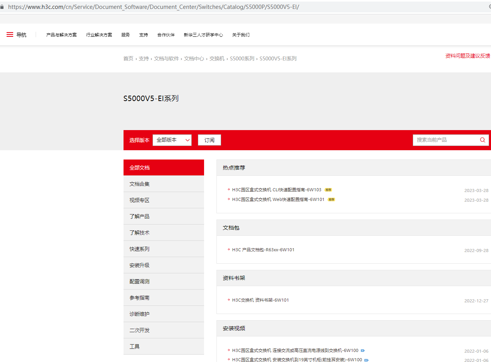Image resolution: width=491 pixels, height=362 pixels.
Task: Go to 支持 in breadcrumb
Action: tap(144, 58)
